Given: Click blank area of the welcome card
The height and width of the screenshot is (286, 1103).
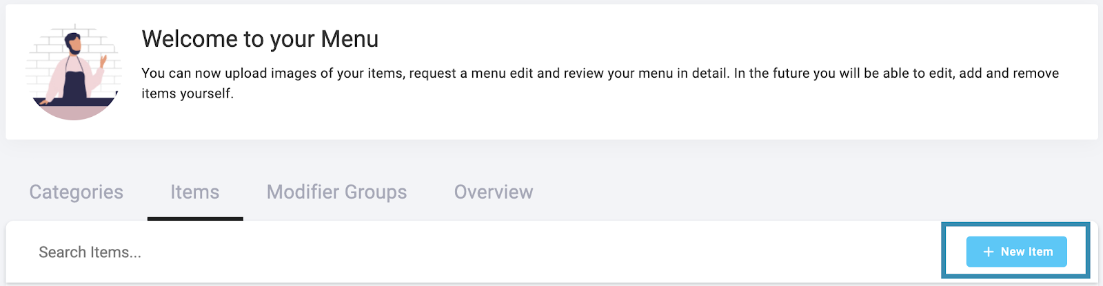Looking at the screenshot, I should [689, 120].
